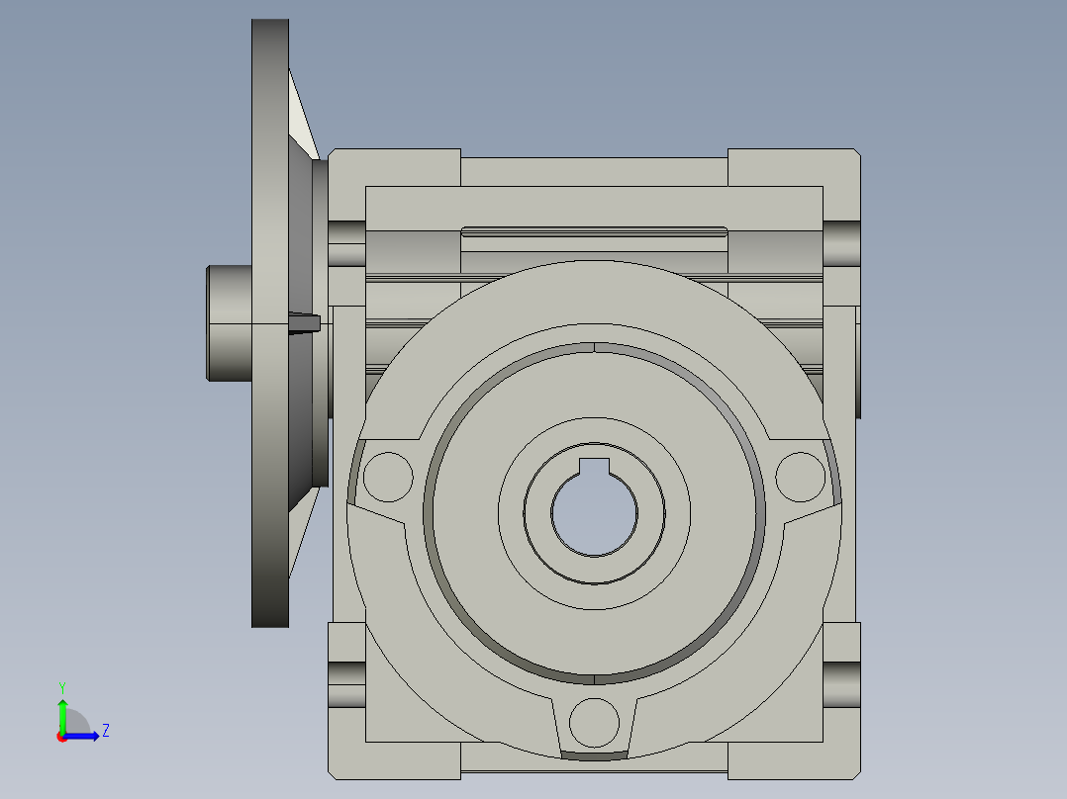Image resolution: width=1067 pixels, height=799 pixels.
Task: Select the long horizontal rib atop the housing
Action: pos(594,232)
